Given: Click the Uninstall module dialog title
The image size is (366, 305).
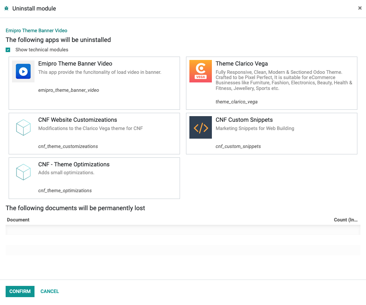Looking at the screenshot, I should point(34,8).
